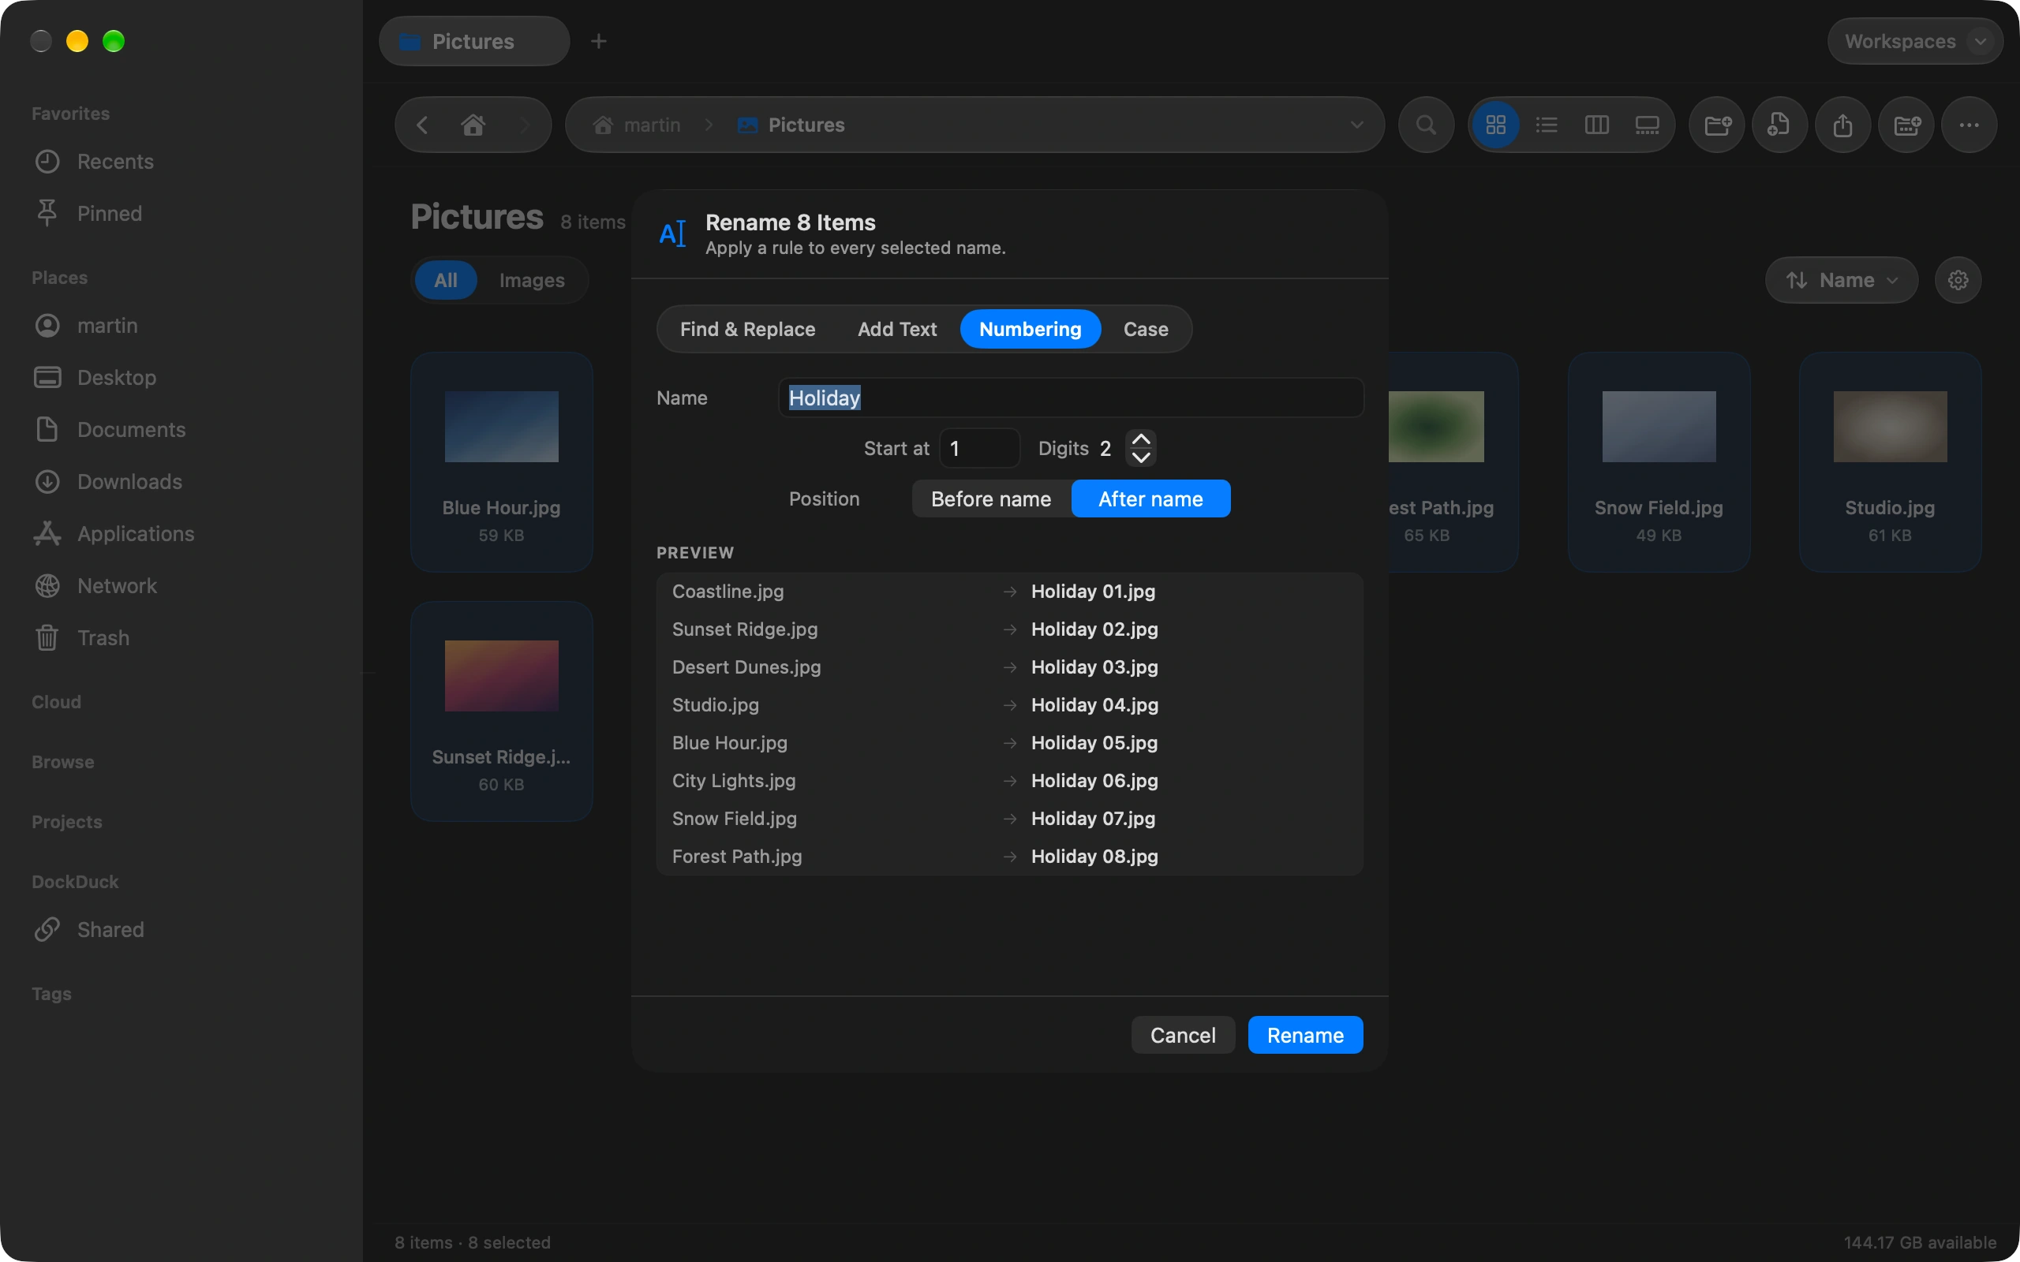Open the share toolbar icon
The height and width of the screenshot is (1262, 2020).
click(x=1843, y=125)
